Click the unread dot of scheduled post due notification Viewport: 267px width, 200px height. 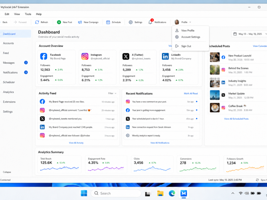click(x=197, y=119)
